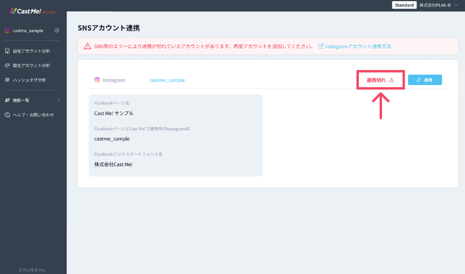Click 株式会社Cast Me! portfolio name
The width and height of the screenshot is (465, 274).
pyautogui.click(x=114, y=164)
